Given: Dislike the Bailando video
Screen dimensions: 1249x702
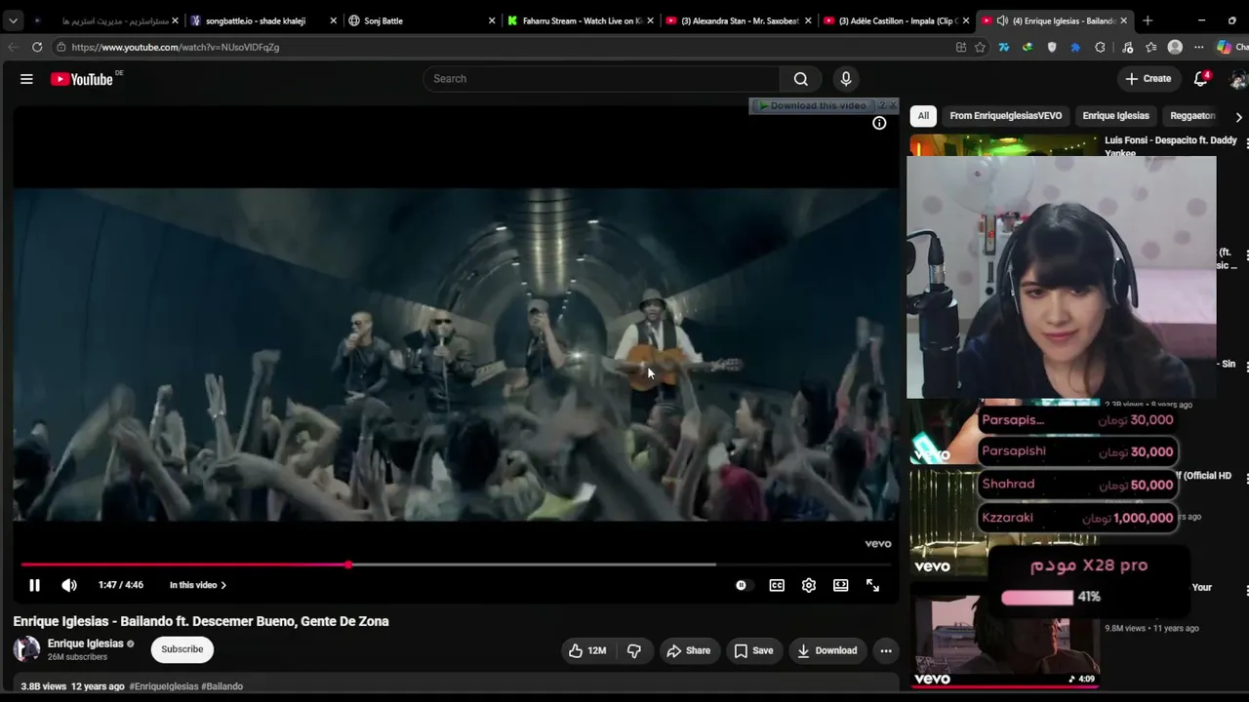Looking at the screenshot, I should tap(634, 650).
